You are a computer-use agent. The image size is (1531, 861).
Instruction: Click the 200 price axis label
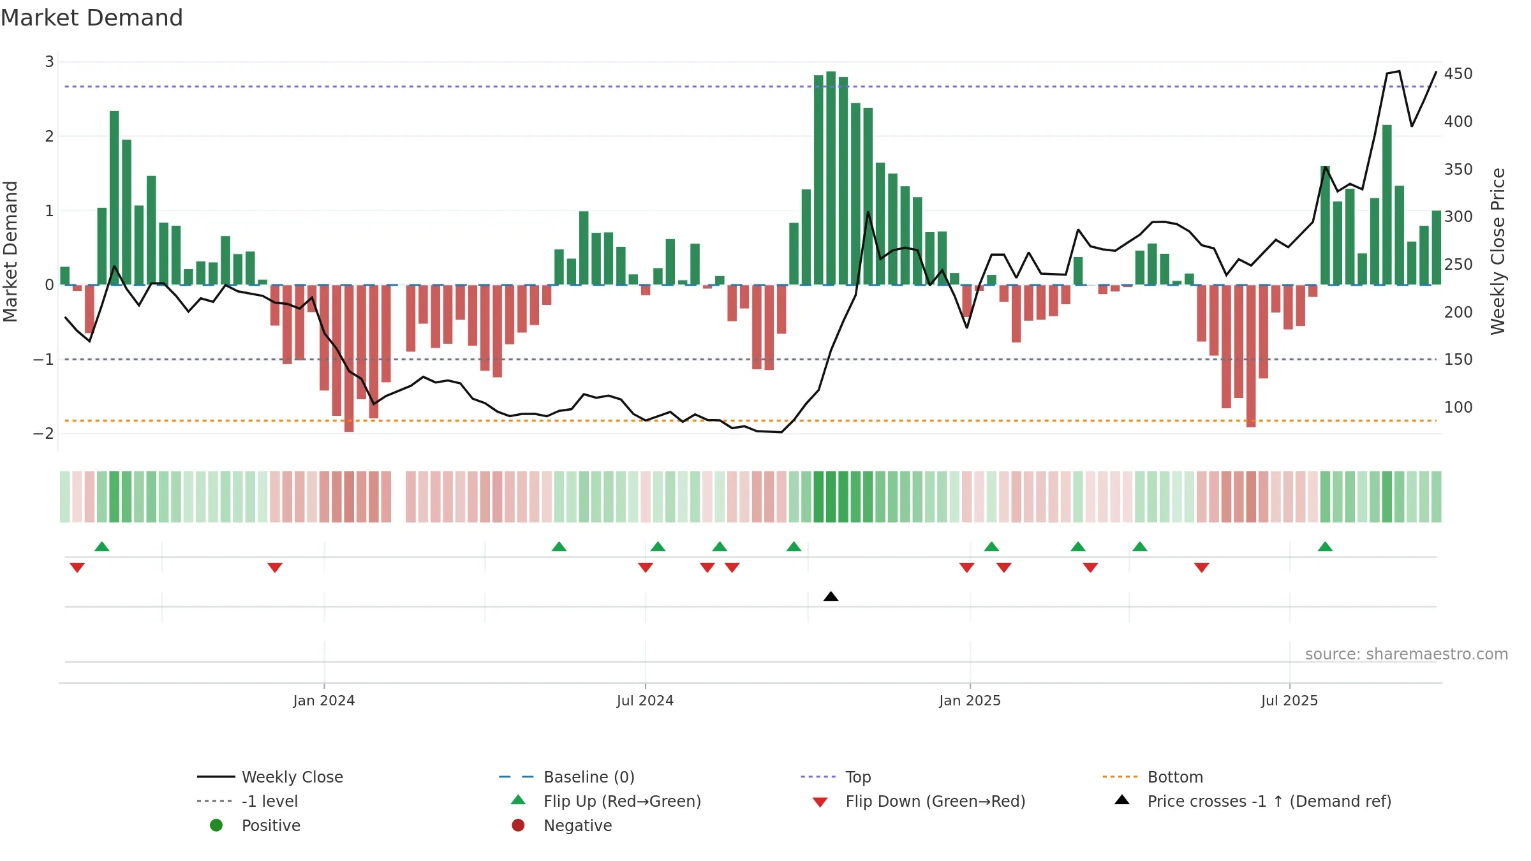pyautogui.click(x=1458, y=313)
